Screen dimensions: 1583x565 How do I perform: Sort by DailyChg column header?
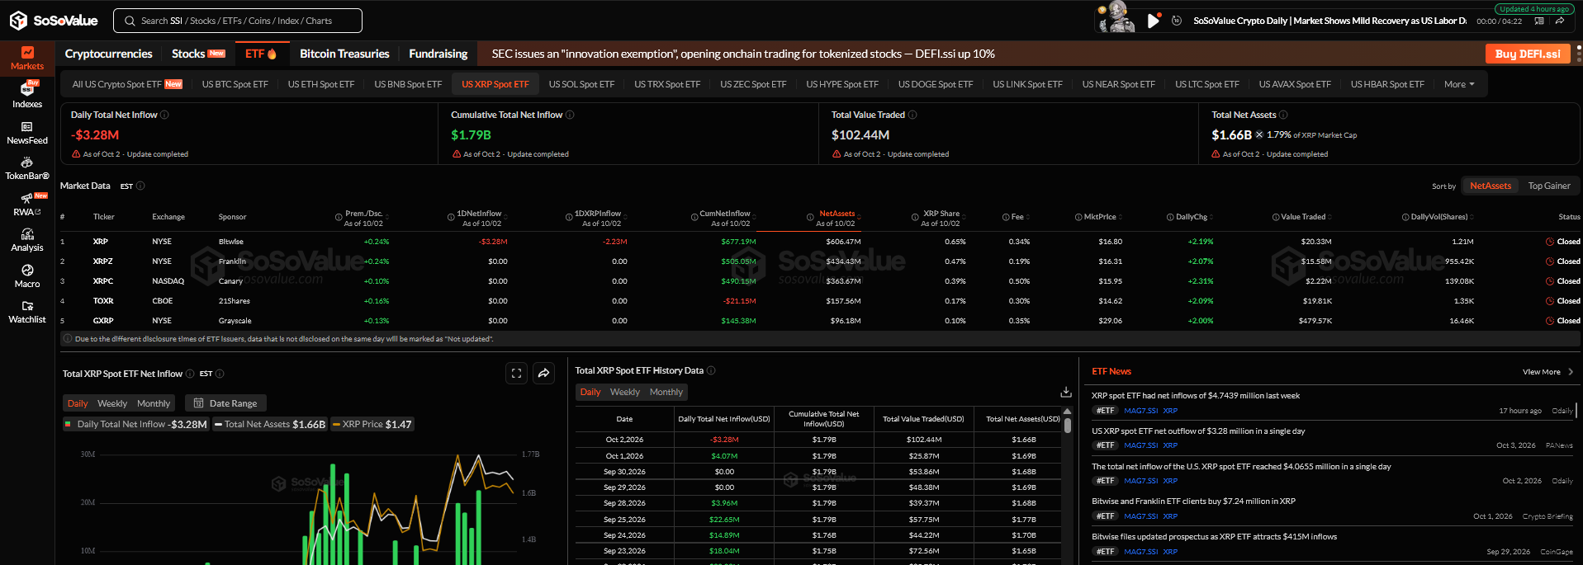[1191, 217]
